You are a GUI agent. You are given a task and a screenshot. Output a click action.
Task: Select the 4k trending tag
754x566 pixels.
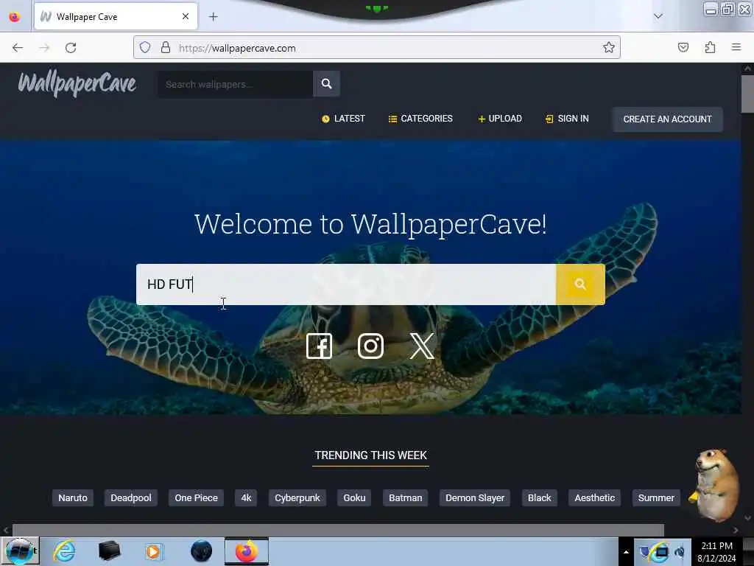pyautogui.click(x=246, y=498)
